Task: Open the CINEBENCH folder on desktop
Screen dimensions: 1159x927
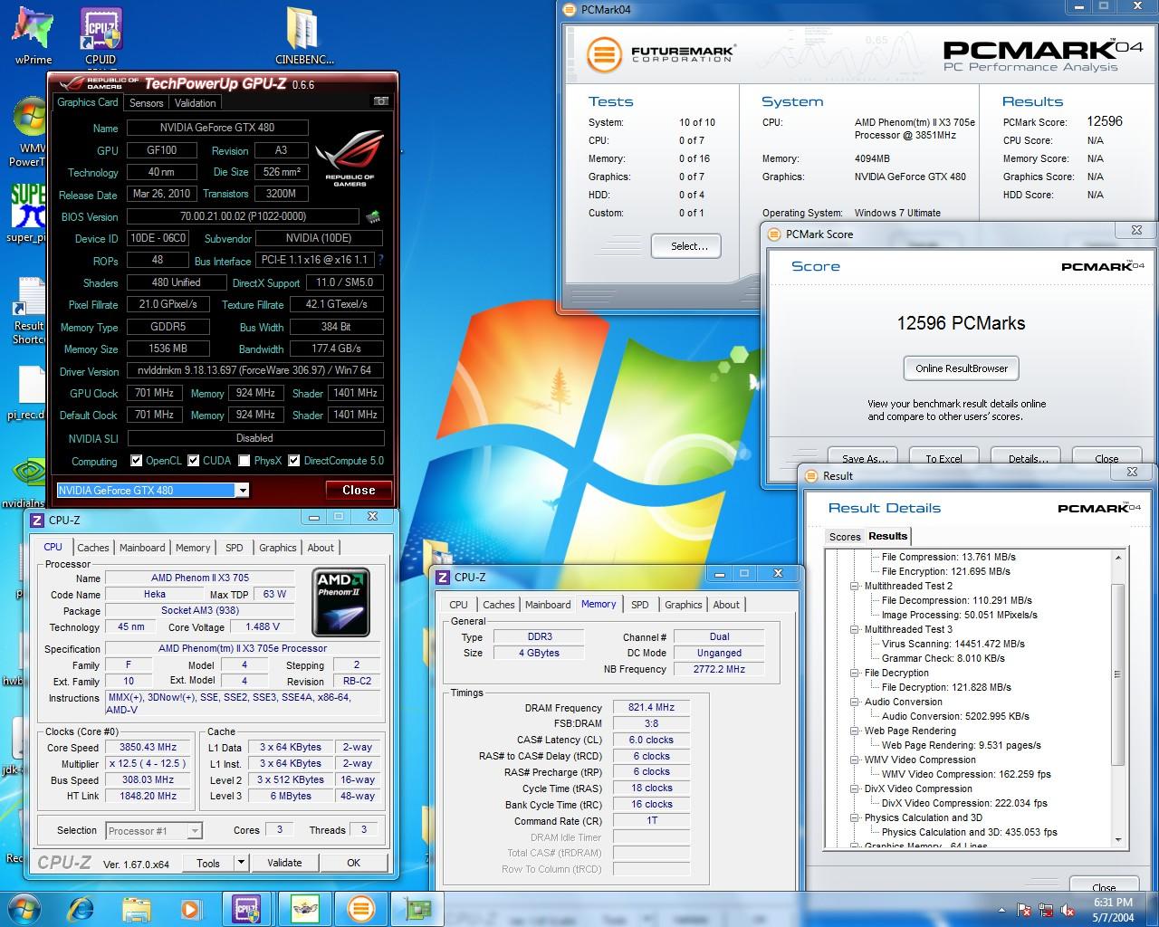Action: (305, 36)
